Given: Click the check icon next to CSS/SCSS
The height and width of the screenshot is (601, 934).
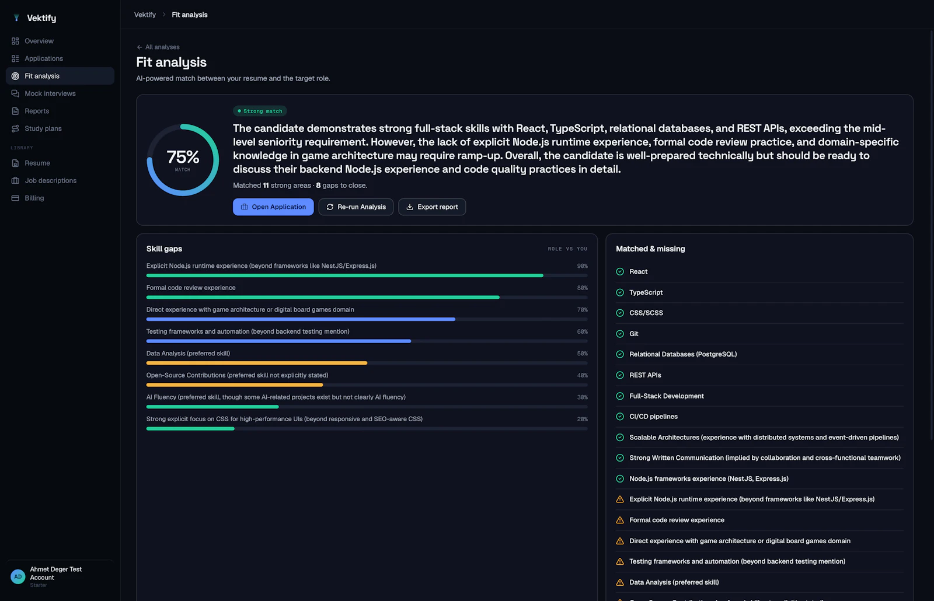Looking at the screenshot, I should point(620,313).
